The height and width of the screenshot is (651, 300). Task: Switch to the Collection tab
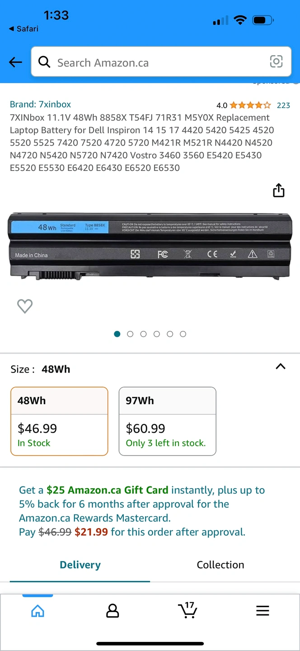pyautogui.click(x=220, y=565)
